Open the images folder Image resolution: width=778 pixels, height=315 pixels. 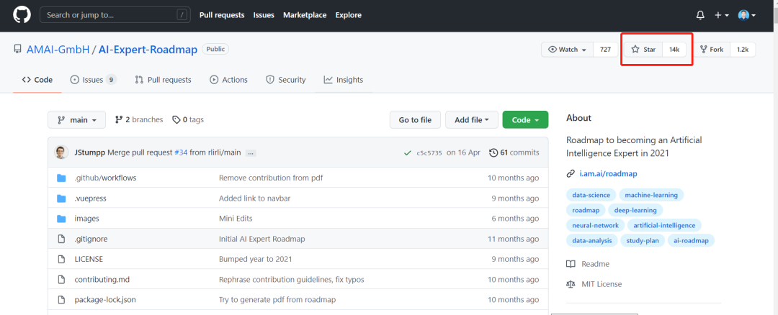coord(87,219)
